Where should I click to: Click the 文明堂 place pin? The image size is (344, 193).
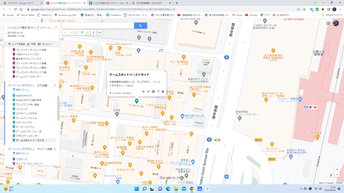coord(117,114)
